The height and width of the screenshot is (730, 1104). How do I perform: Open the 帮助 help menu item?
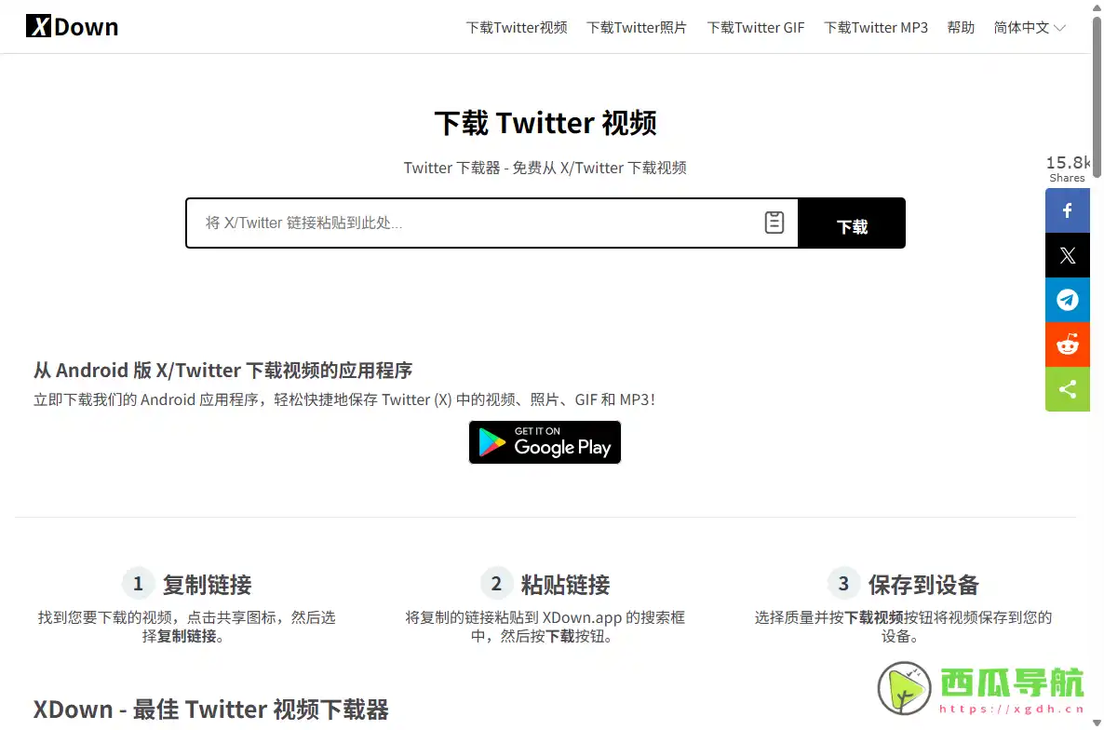(961, 27)
